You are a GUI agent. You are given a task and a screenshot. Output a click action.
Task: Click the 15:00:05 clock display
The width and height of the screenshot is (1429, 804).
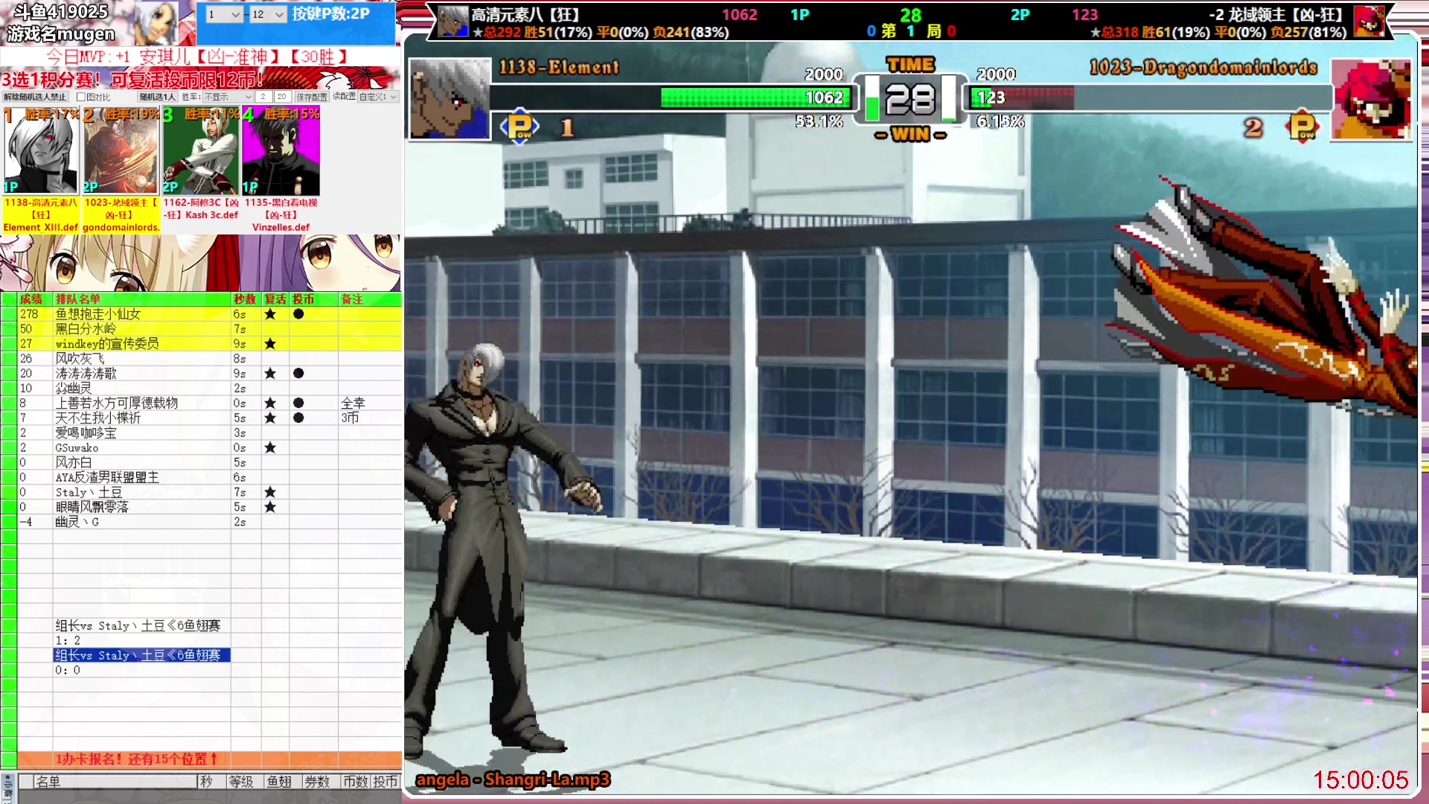tap(1361, 780)
